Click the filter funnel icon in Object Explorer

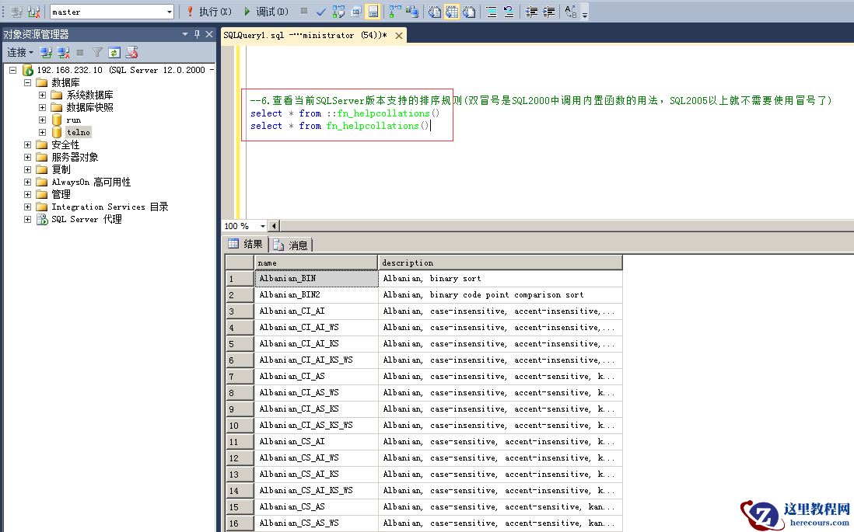(97, 53)
